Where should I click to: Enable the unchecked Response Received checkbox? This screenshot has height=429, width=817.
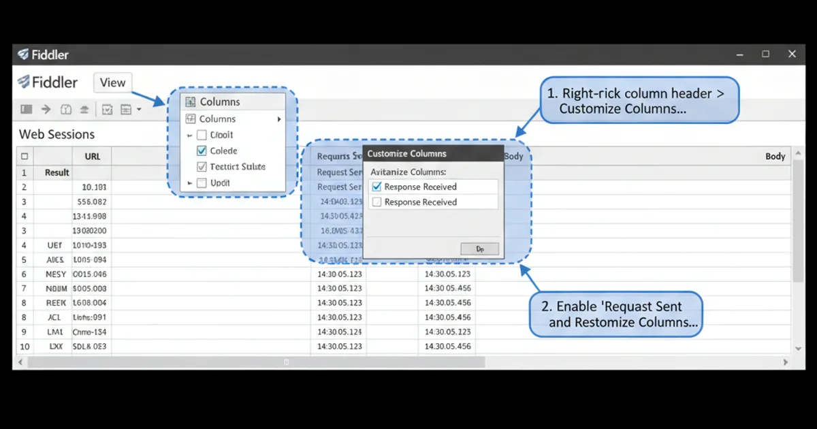(377, 202)
